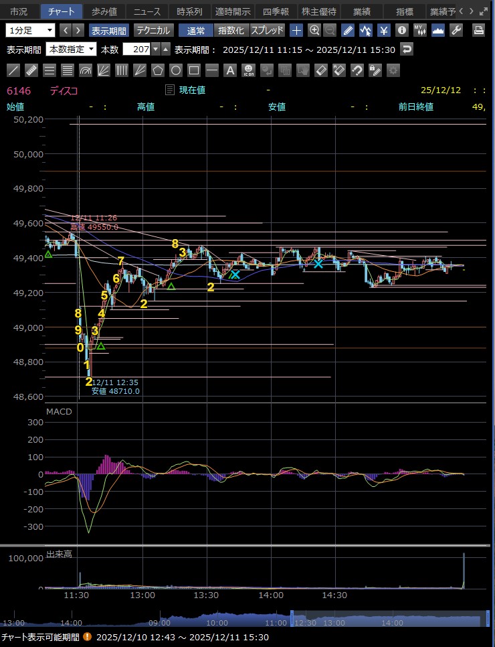The width and height of the screenshot is (495, 647).
Task: Open the 四季報 tab
Action: pos(274,11)
